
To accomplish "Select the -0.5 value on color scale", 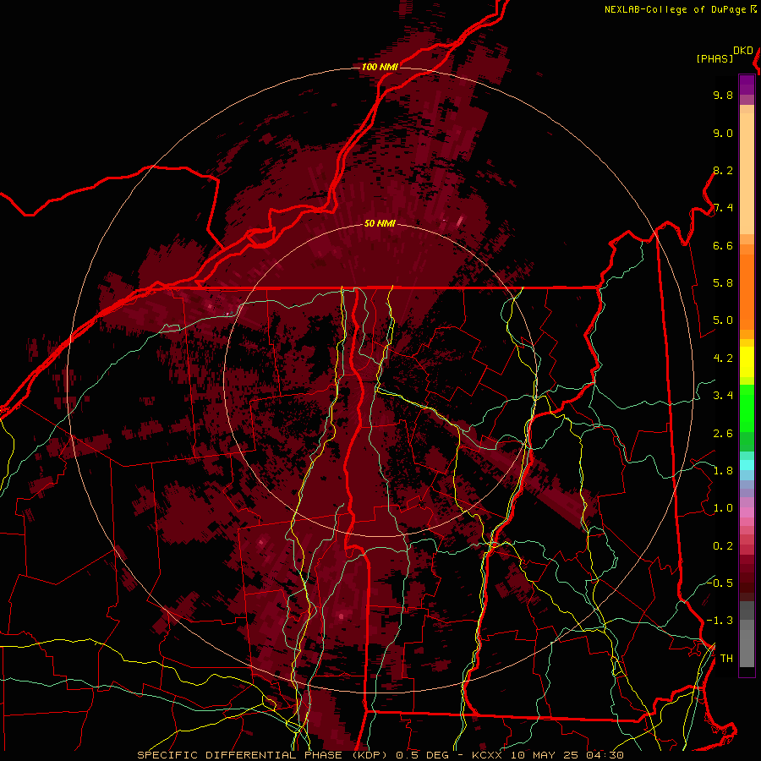I will click(x=720, y=583).
